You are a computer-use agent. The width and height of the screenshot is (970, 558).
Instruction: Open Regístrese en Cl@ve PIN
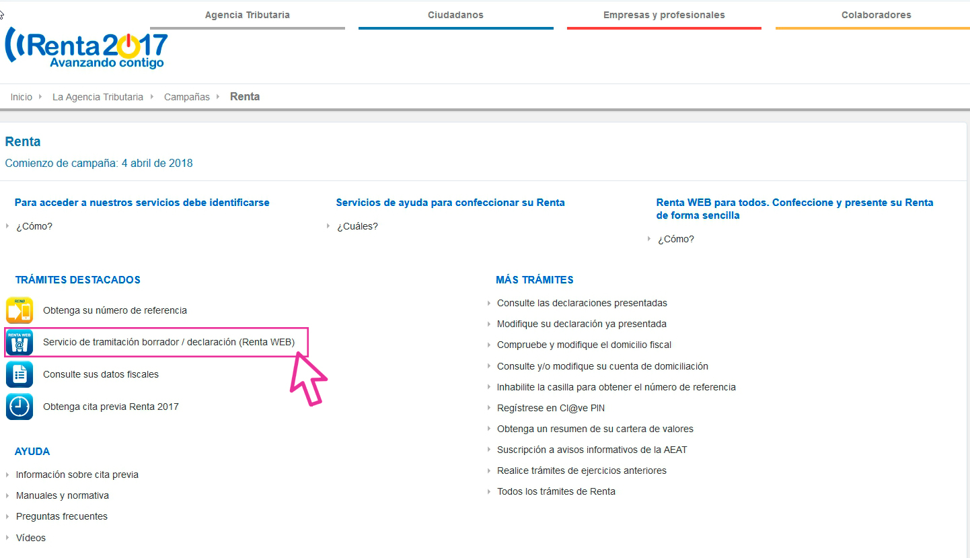pos(551,408)
